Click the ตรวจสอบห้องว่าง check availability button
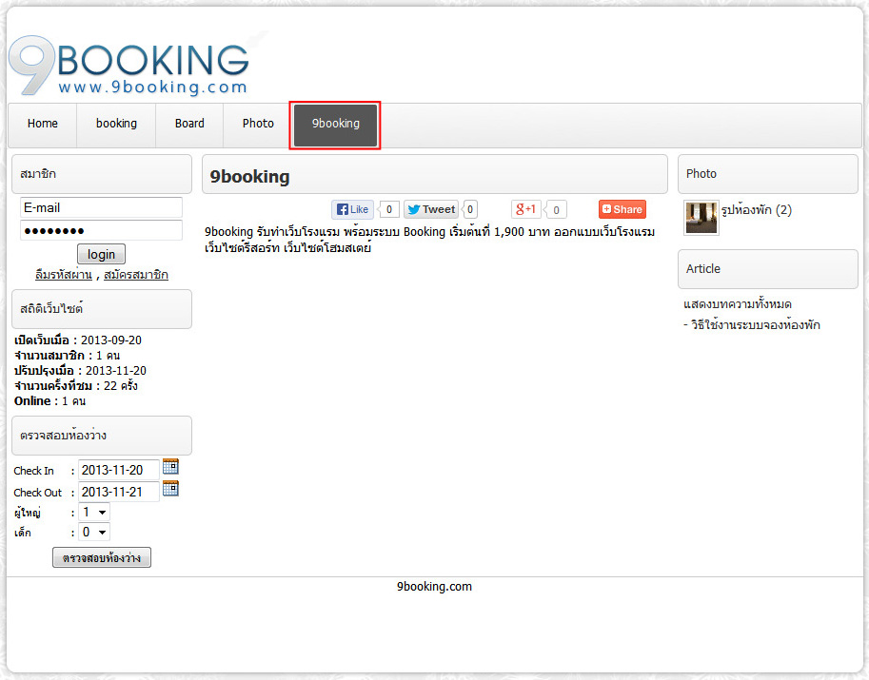 [x=102, y=557]
